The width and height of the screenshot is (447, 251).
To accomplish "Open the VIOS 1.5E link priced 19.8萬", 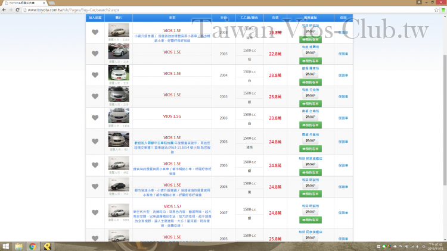I will pyautogui.click(x=172, y=31).
